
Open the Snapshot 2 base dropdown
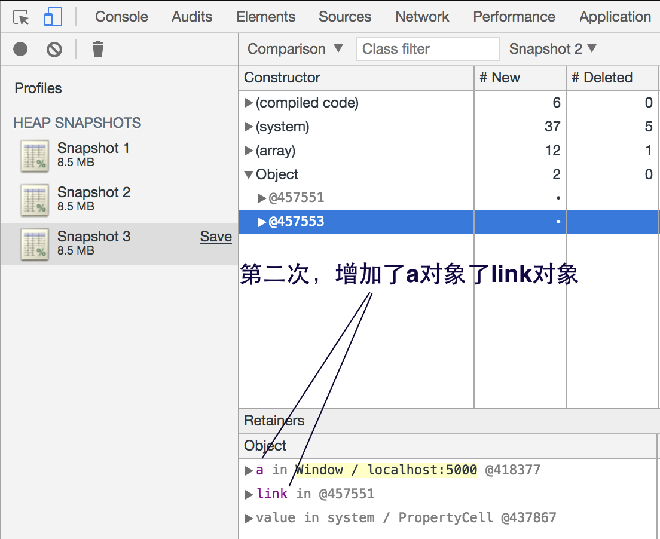(552, 48)
